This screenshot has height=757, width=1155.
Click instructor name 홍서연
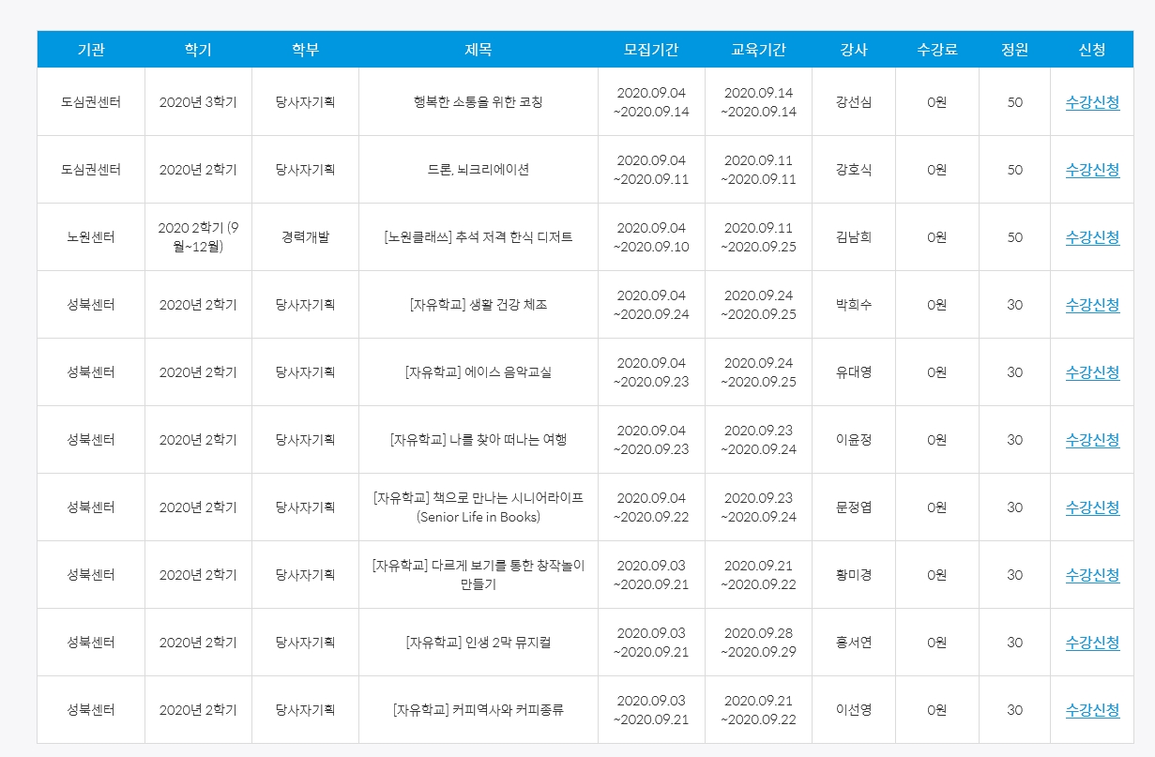[x=854, y=643]
